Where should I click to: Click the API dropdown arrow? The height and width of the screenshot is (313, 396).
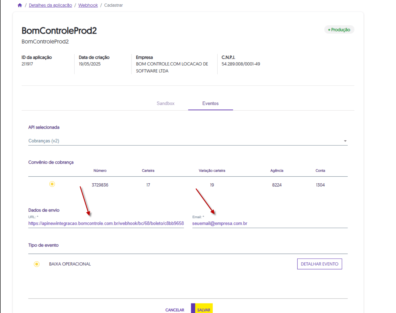click(x=345, y=141)
